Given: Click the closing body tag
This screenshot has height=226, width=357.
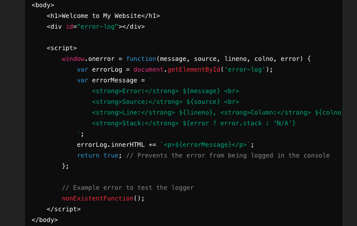Looking at the screenshot, I should point(45,220).
